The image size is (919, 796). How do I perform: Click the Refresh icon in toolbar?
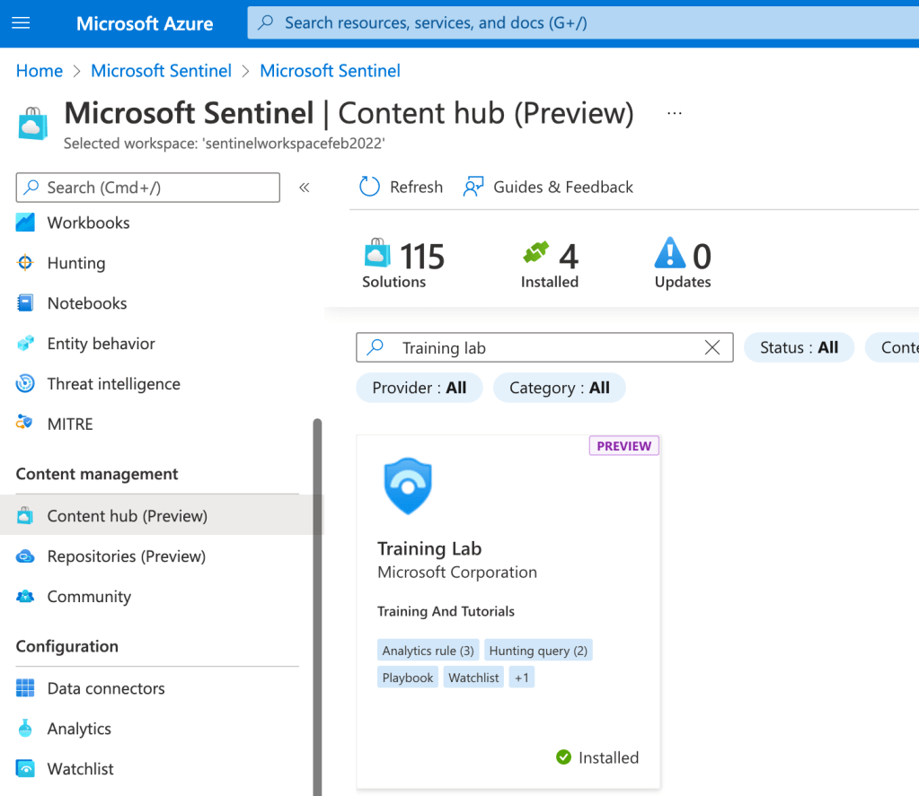point(369,187)
